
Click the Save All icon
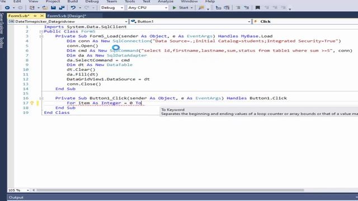point(62,8)
